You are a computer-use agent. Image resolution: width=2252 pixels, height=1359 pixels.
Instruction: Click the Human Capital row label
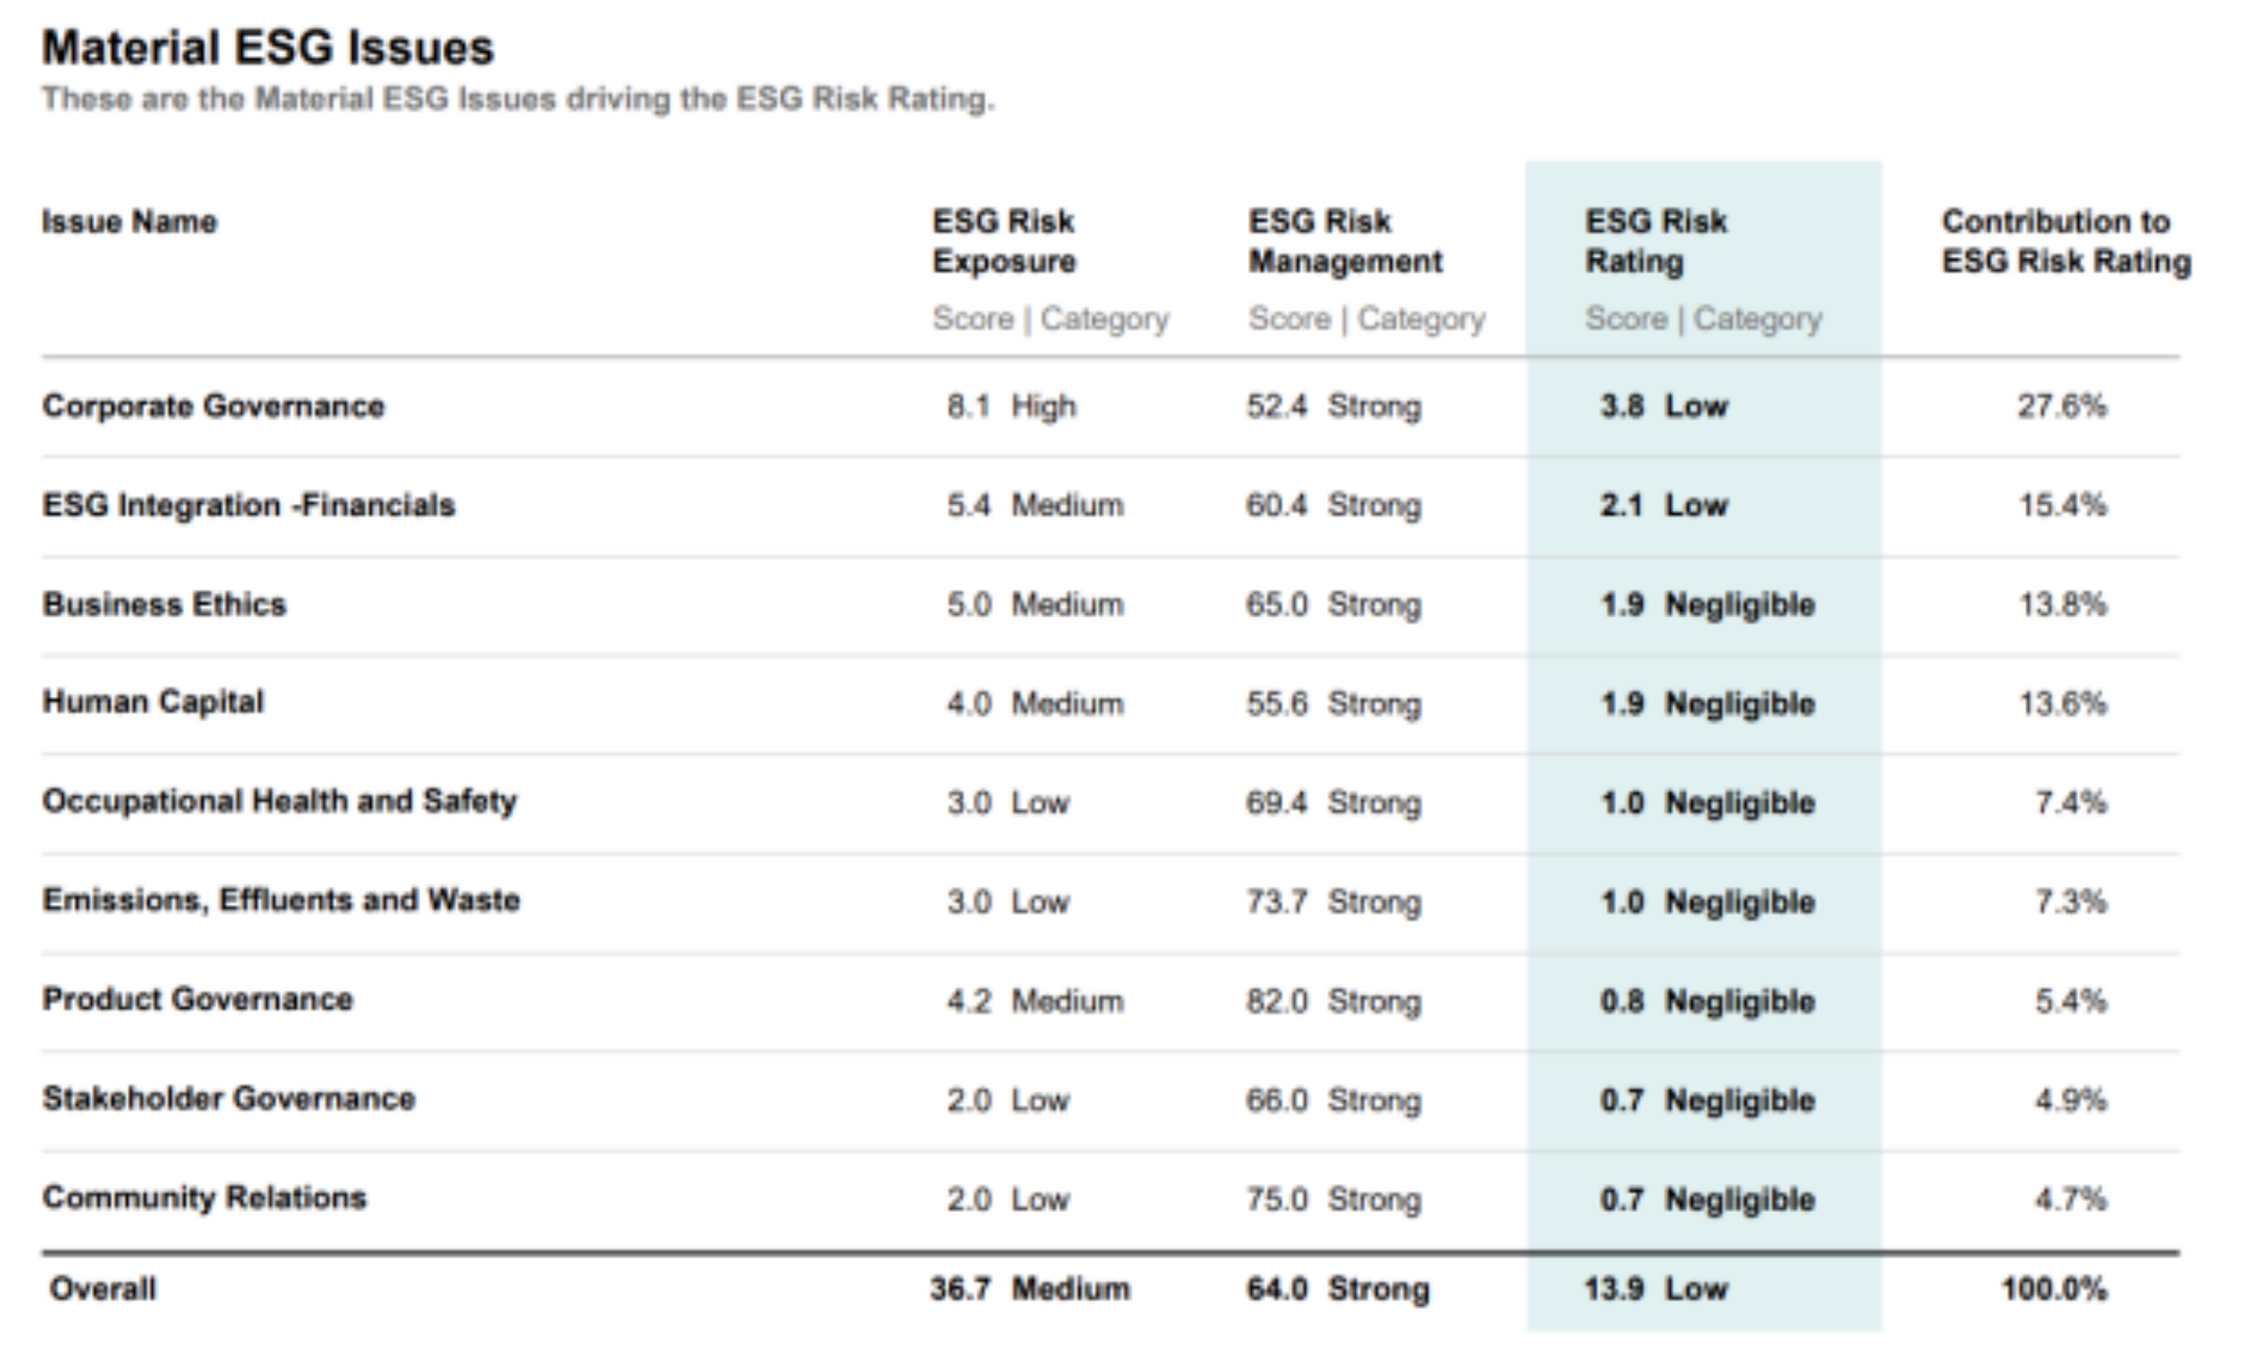click(153, 702)
